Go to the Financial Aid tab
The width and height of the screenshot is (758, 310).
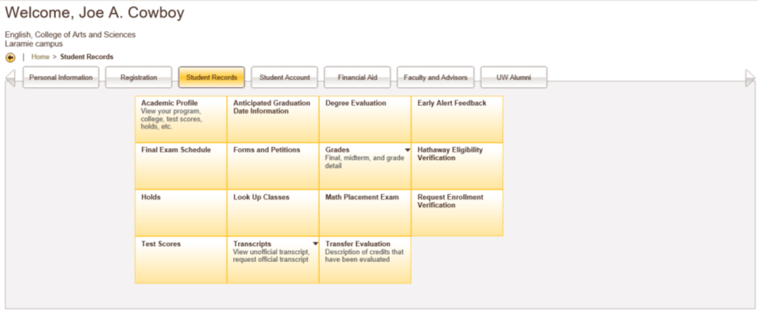coord(357,77)
